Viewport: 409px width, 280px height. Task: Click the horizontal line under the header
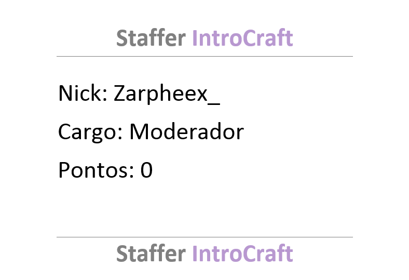204,56
